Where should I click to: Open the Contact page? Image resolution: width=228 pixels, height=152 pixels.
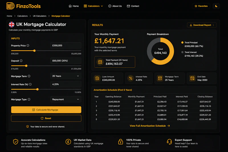[133, 6]
